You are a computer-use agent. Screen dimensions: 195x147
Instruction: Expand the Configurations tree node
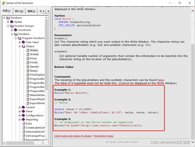point(20,115)
